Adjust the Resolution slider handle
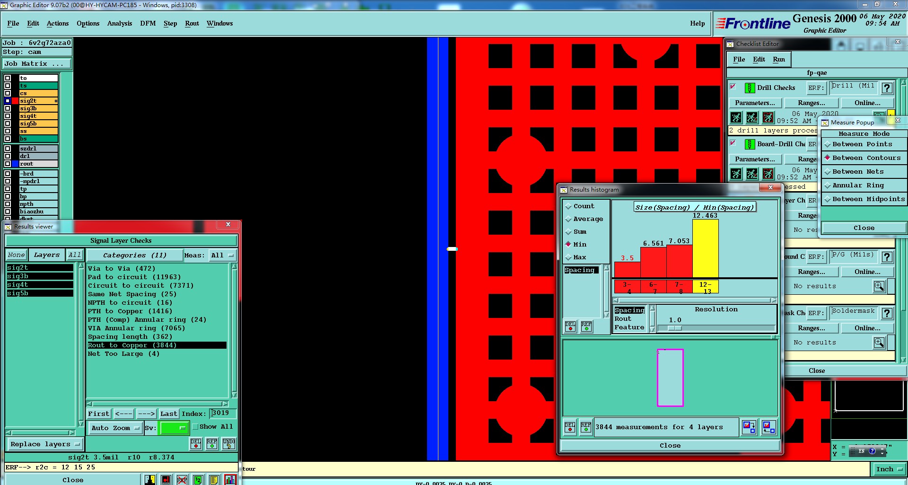This screenshot has width=908, height=485. pos(675,328)
